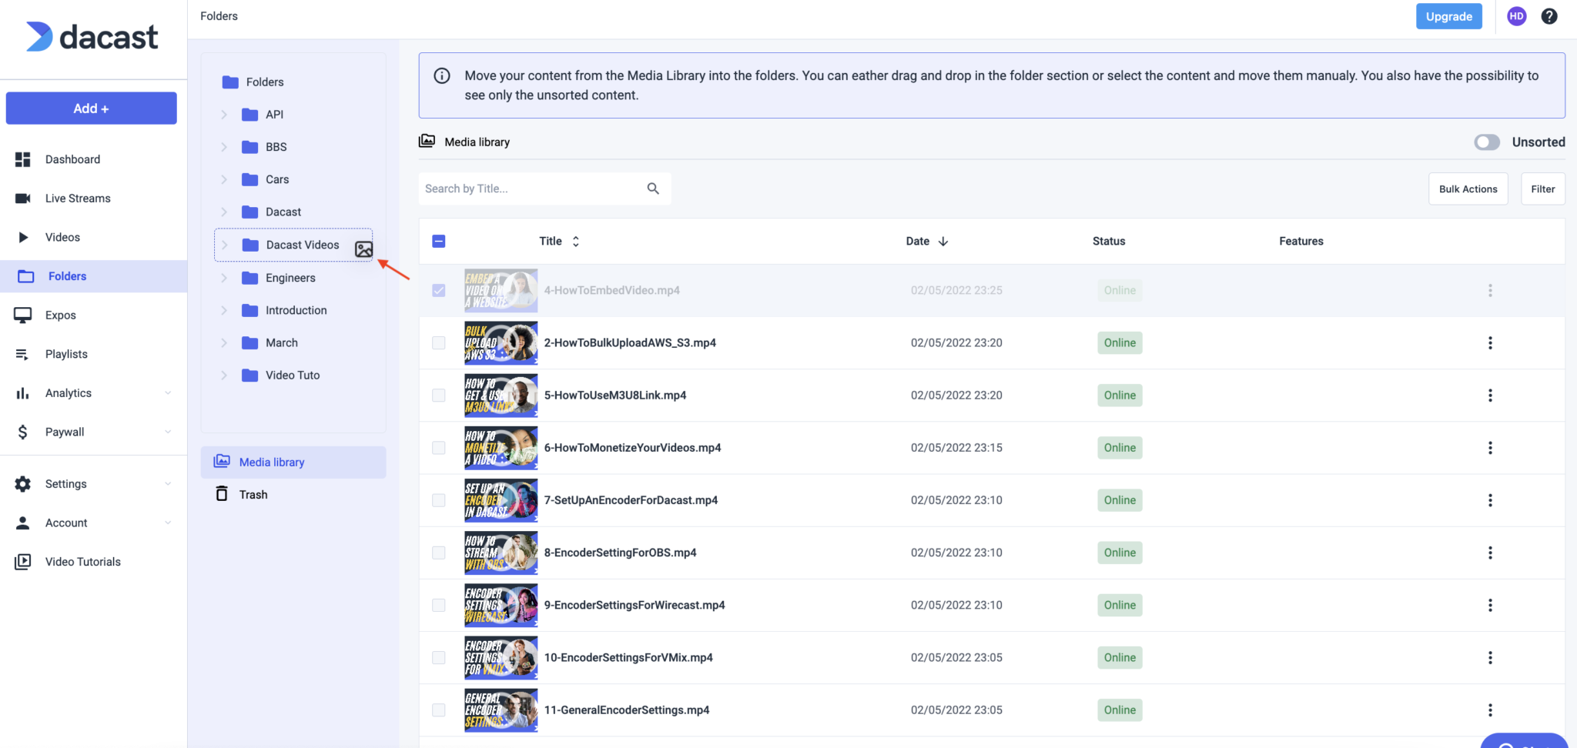This screenshot has height=748, width=1577.
Task: Open the help question mark icon
Action: tap(1549, 16)
